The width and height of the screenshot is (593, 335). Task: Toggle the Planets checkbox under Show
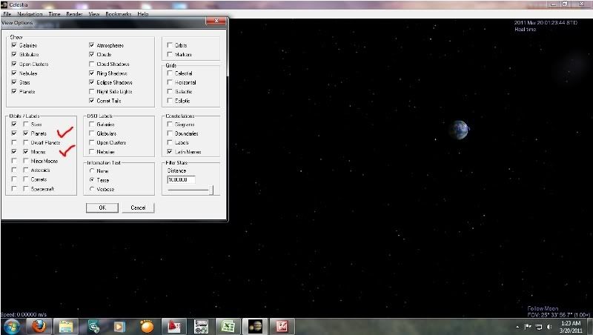(14, 91)
